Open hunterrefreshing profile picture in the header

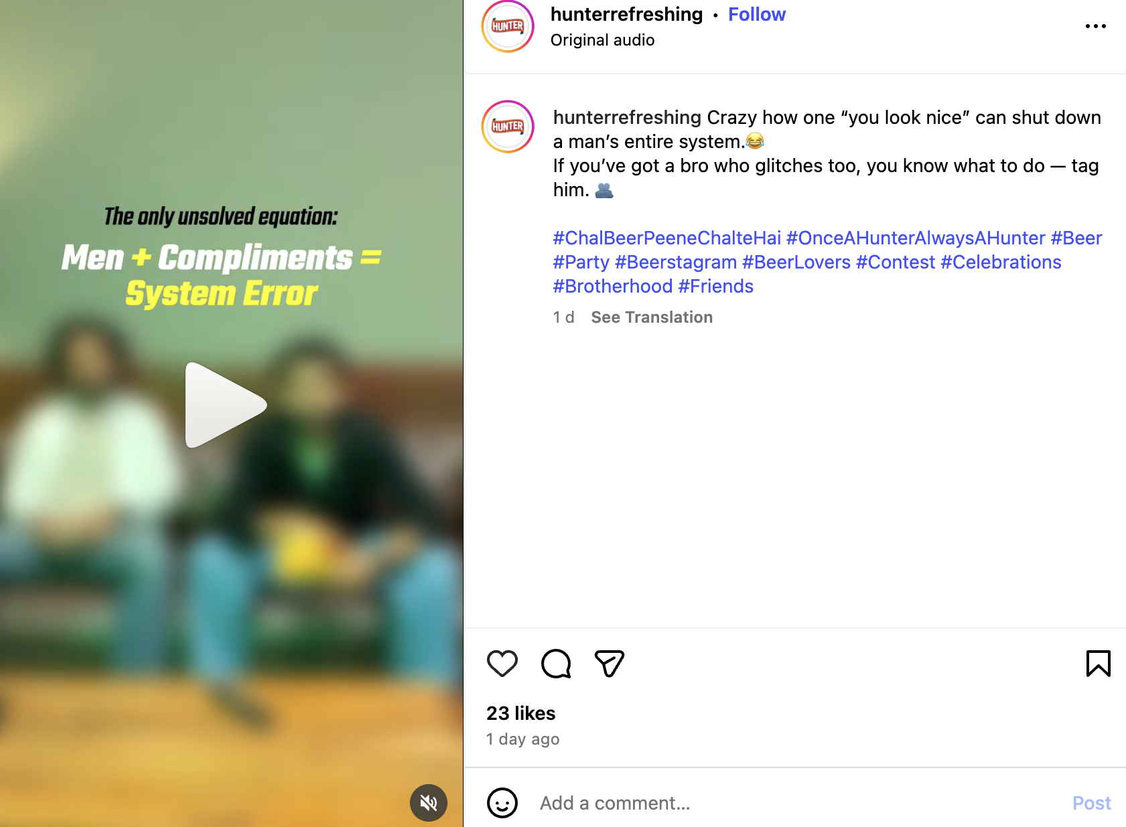coord(508,26)
